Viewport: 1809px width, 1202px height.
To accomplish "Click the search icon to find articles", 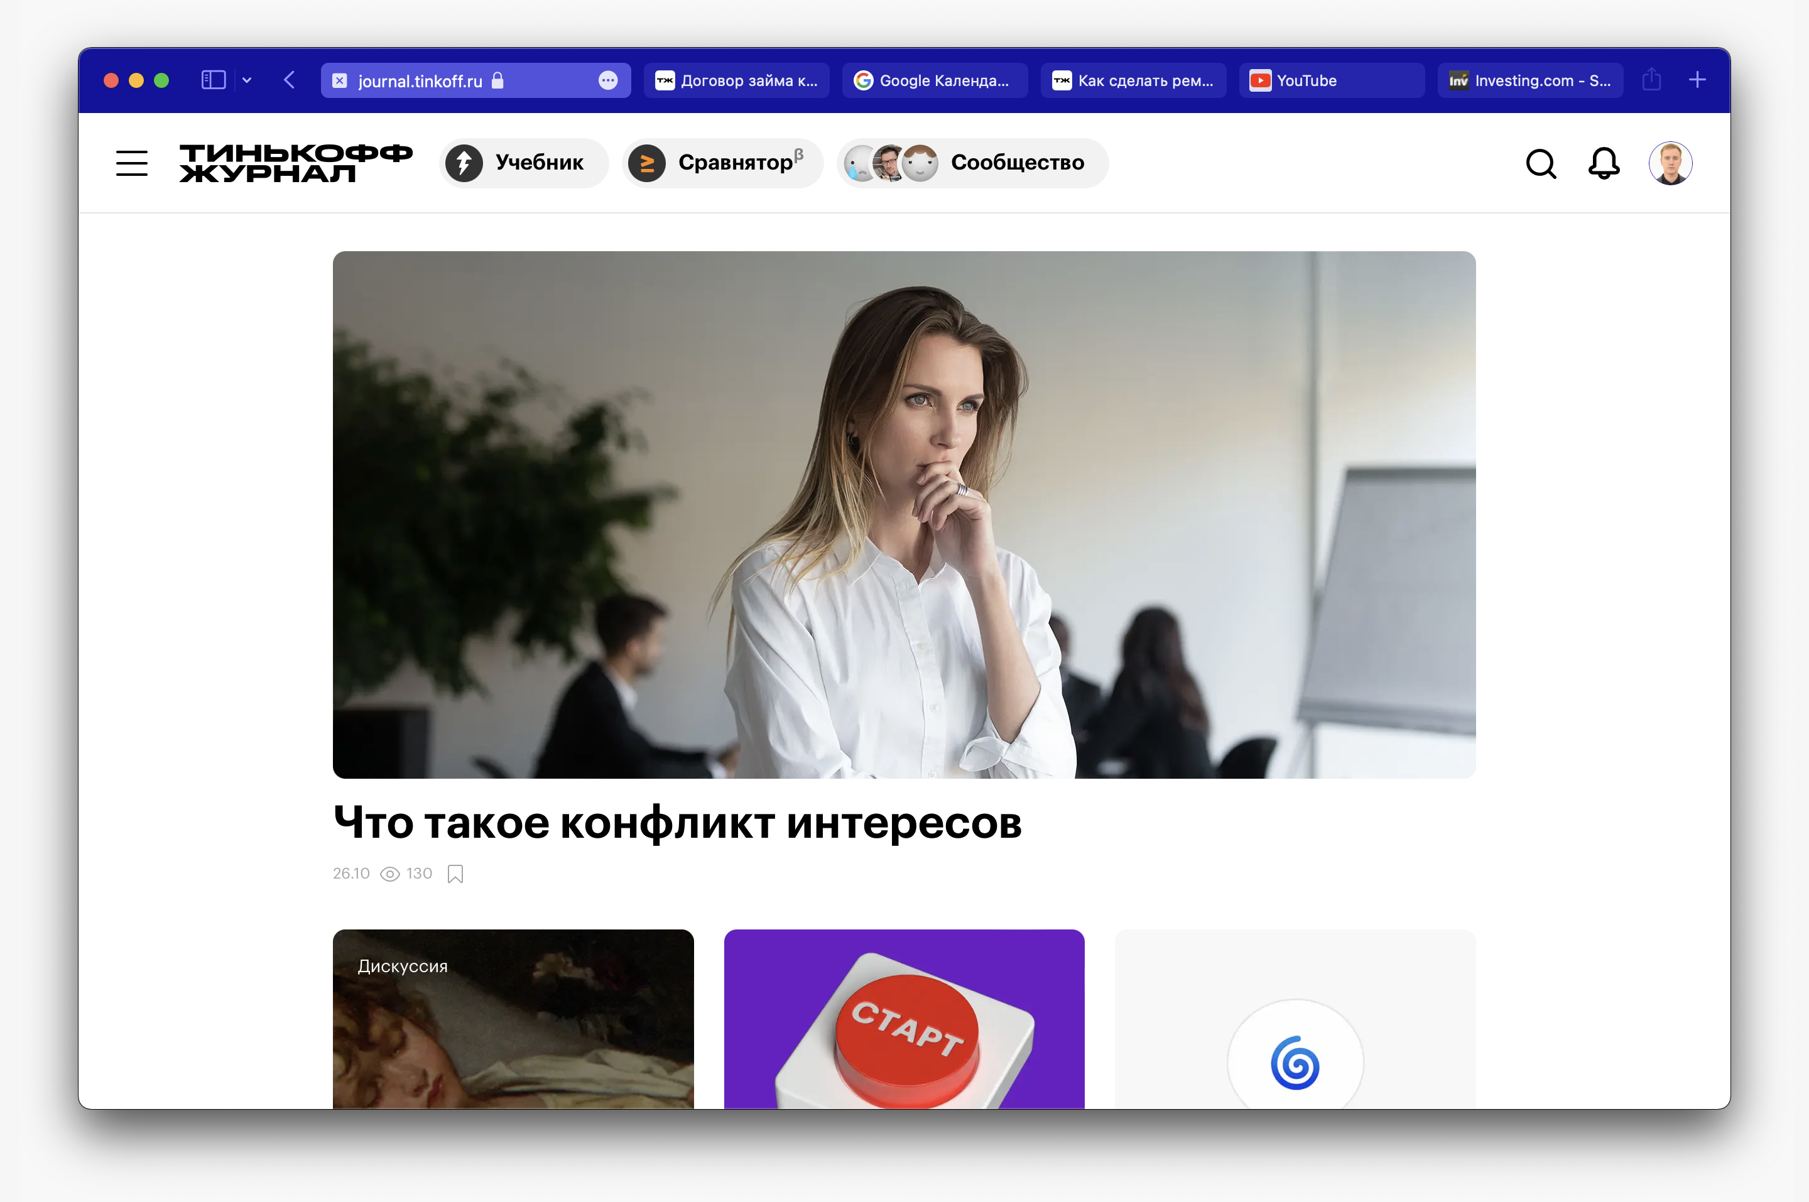I will click(1541, 161).
